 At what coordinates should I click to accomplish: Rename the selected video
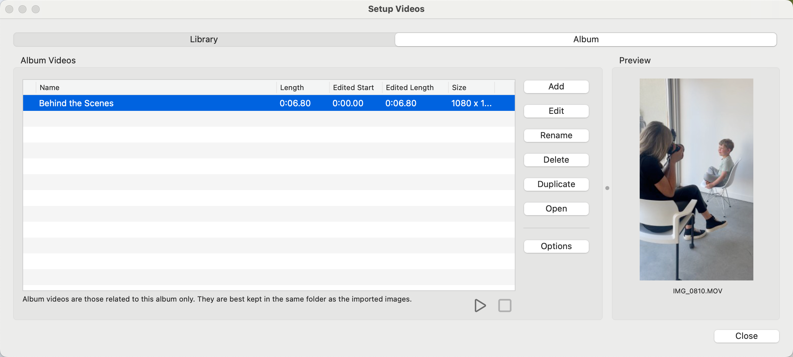pos(556,136)
